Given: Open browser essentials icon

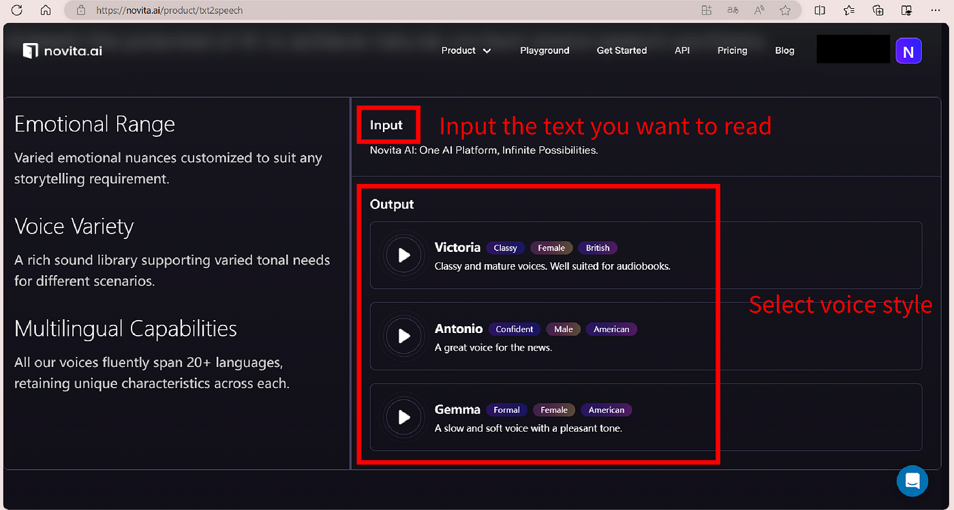Looking at the screenshot, I should pyautogui.click(x=907, y=10).
